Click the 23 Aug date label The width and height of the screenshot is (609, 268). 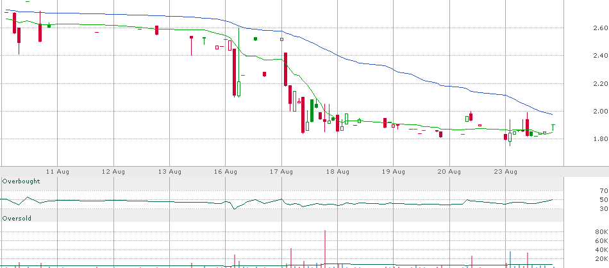(506, 171)
